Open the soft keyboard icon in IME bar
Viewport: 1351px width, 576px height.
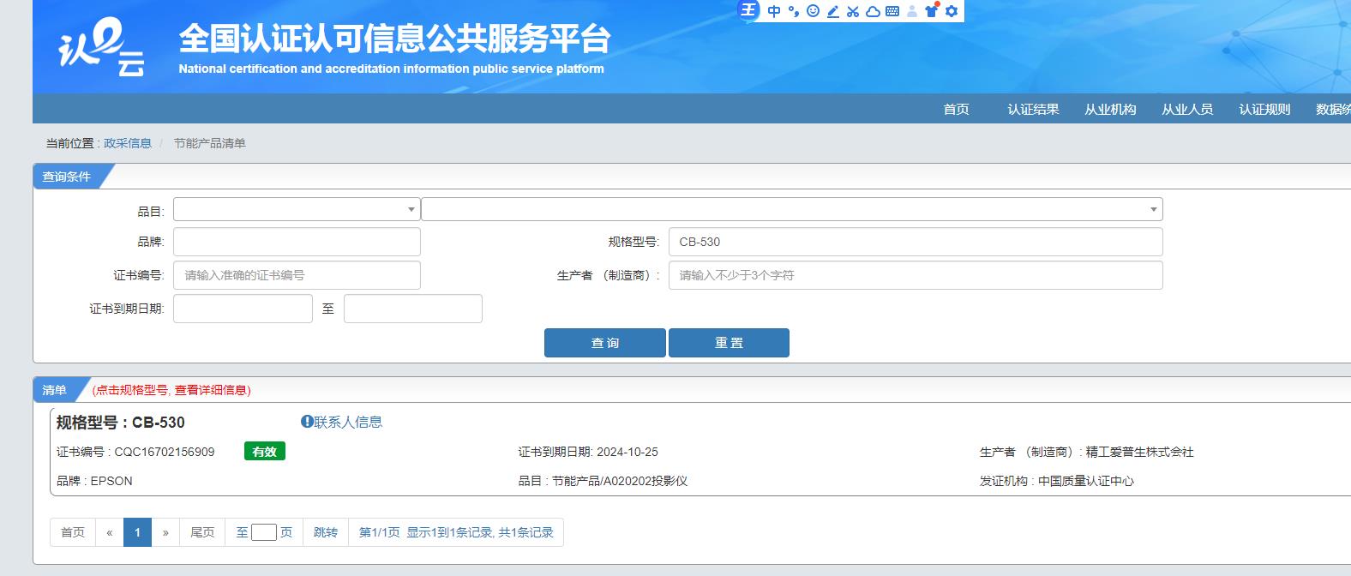(x=892, y=11)
